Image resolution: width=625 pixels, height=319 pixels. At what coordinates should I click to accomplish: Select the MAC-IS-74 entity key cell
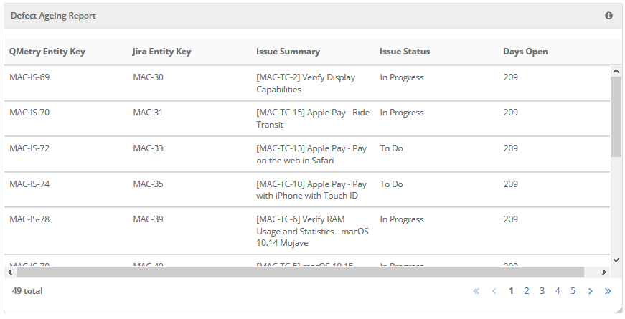[29, 184]
